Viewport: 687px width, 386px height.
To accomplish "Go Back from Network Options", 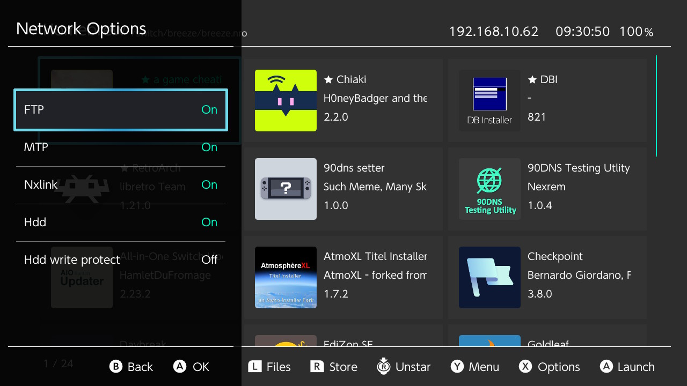I will (131, 367).
